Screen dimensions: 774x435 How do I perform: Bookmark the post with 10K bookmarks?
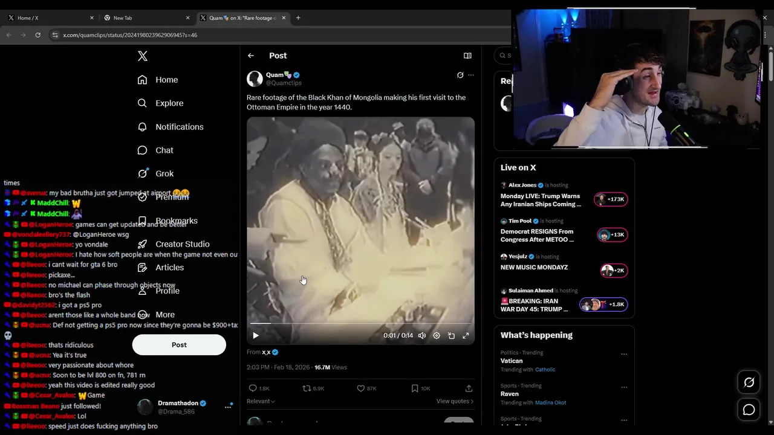click(420, 388)
